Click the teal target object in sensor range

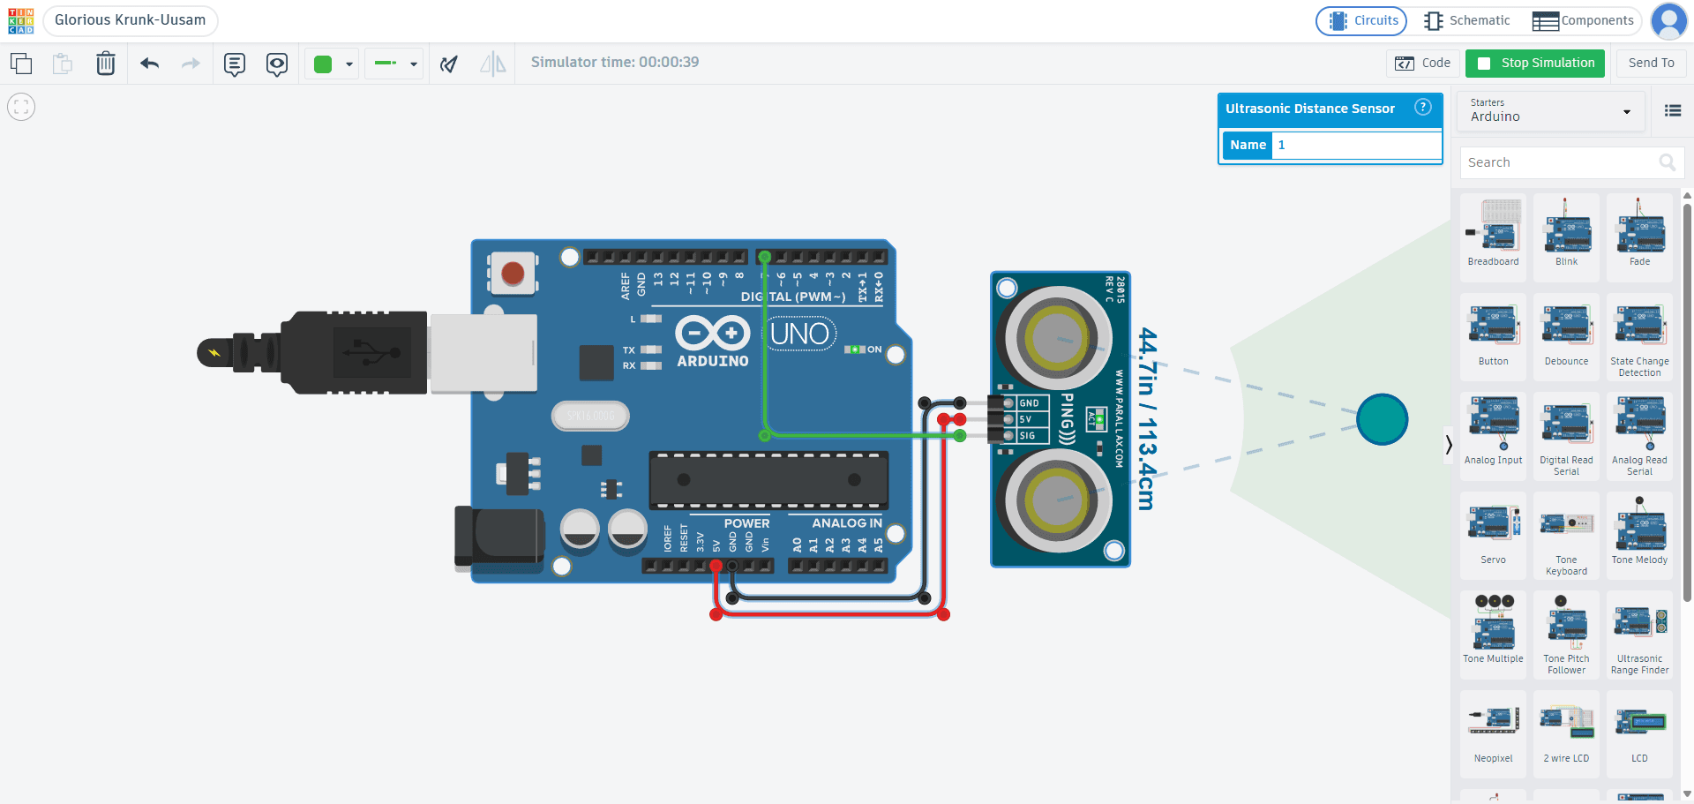pyautogui.click(x=1382, y=419)
